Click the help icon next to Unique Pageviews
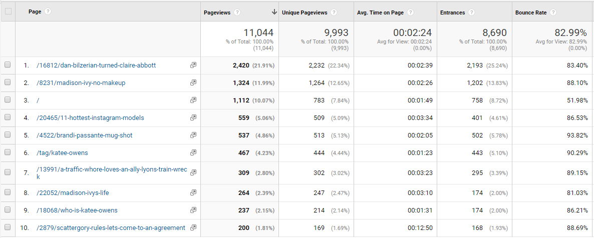This screenshot has width=594, height=238. [334, 12]
